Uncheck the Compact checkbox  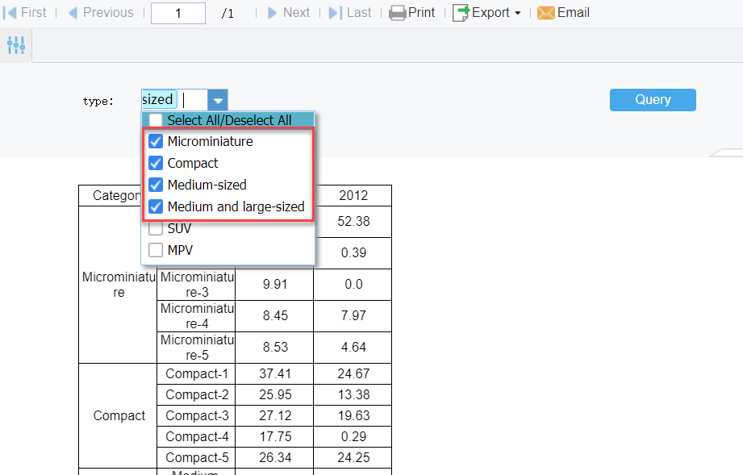click(x=156, y=163)
